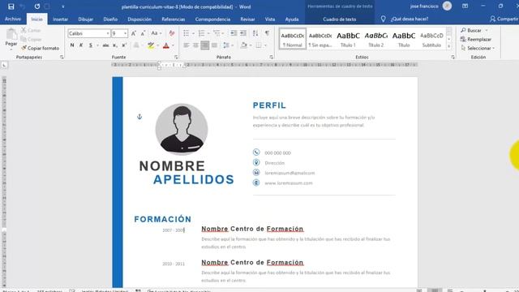The image size is (519, 292).
Task: Click the user account avatar jose francisco
Action: tap(447, 6)
